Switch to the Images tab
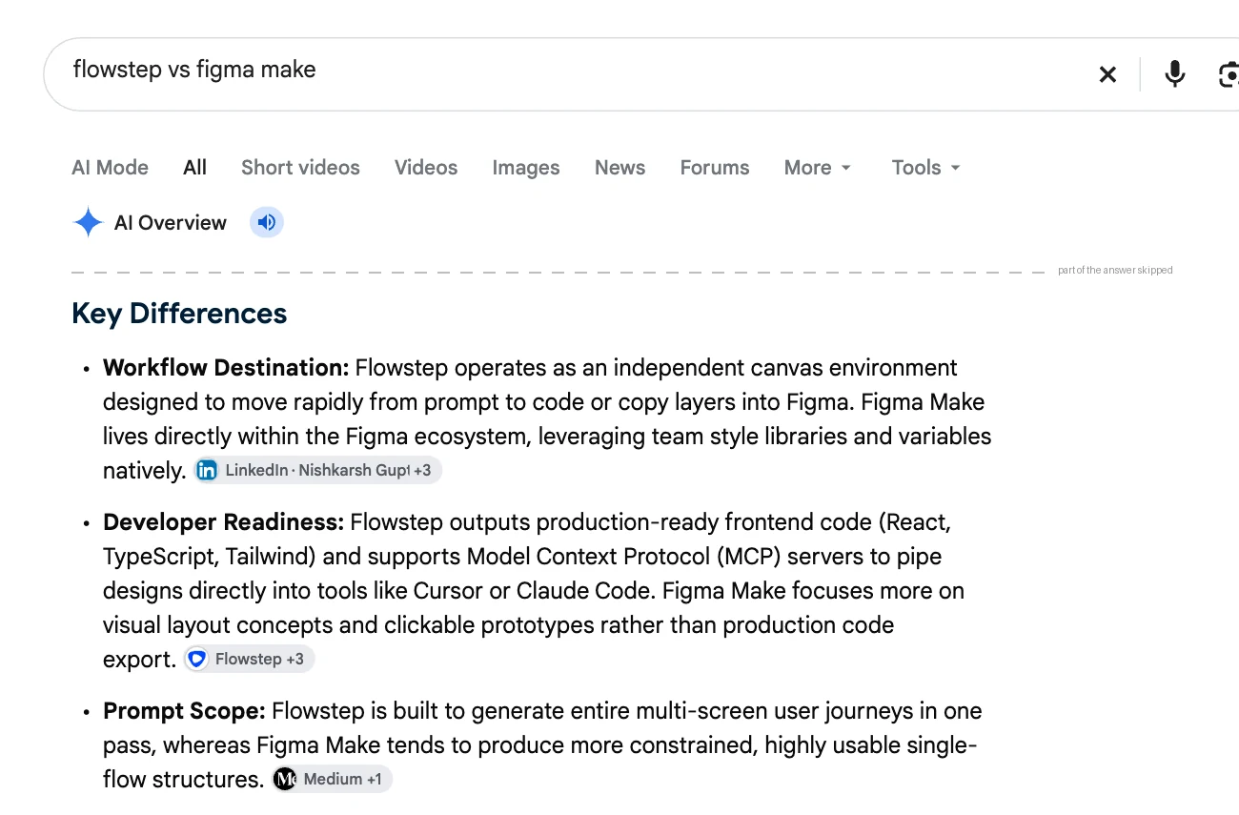This screenshot has height=815, width=1239. pyautogui.click(x=526, y=168)
